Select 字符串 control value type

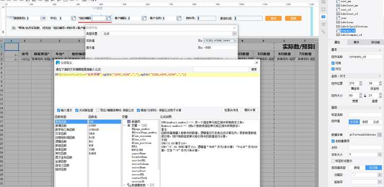[x=354, y=121]
